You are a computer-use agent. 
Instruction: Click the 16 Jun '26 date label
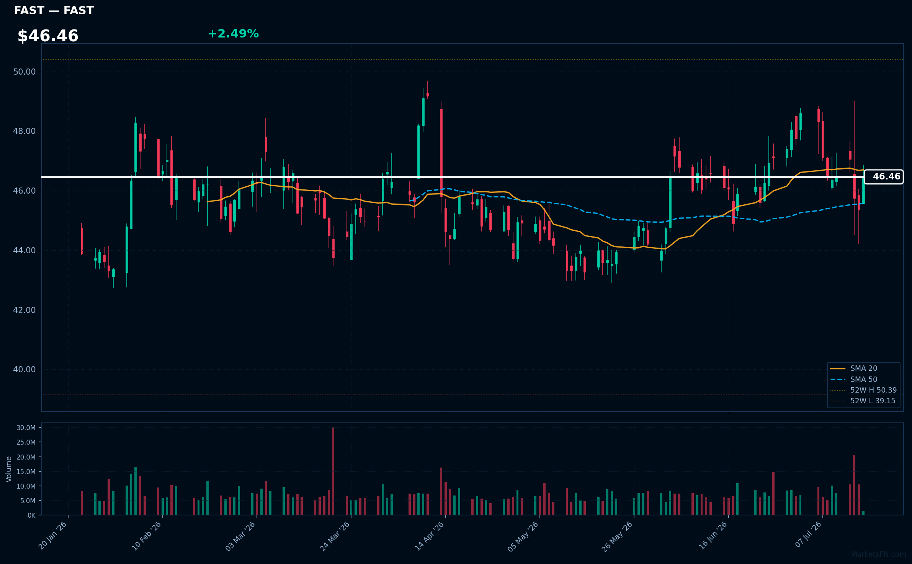[x=713, y=536]
